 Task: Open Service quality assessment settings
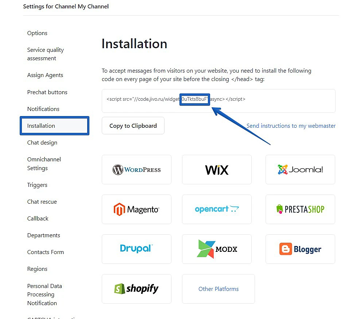point(45,54)
